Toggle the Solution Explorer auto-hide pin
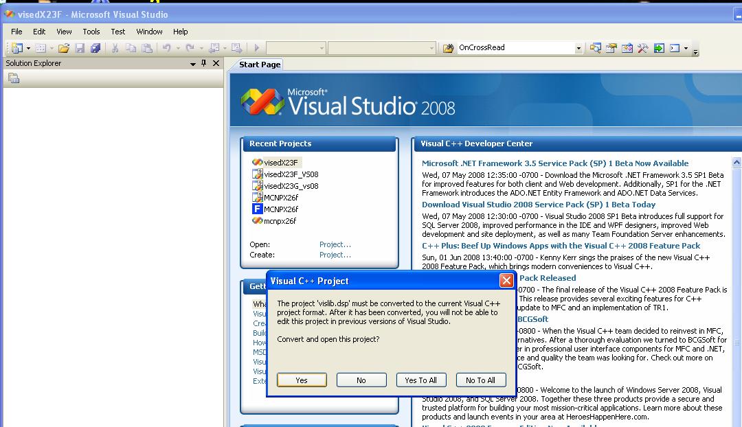Screen dimensions: 742x427 tap(204, 63)
